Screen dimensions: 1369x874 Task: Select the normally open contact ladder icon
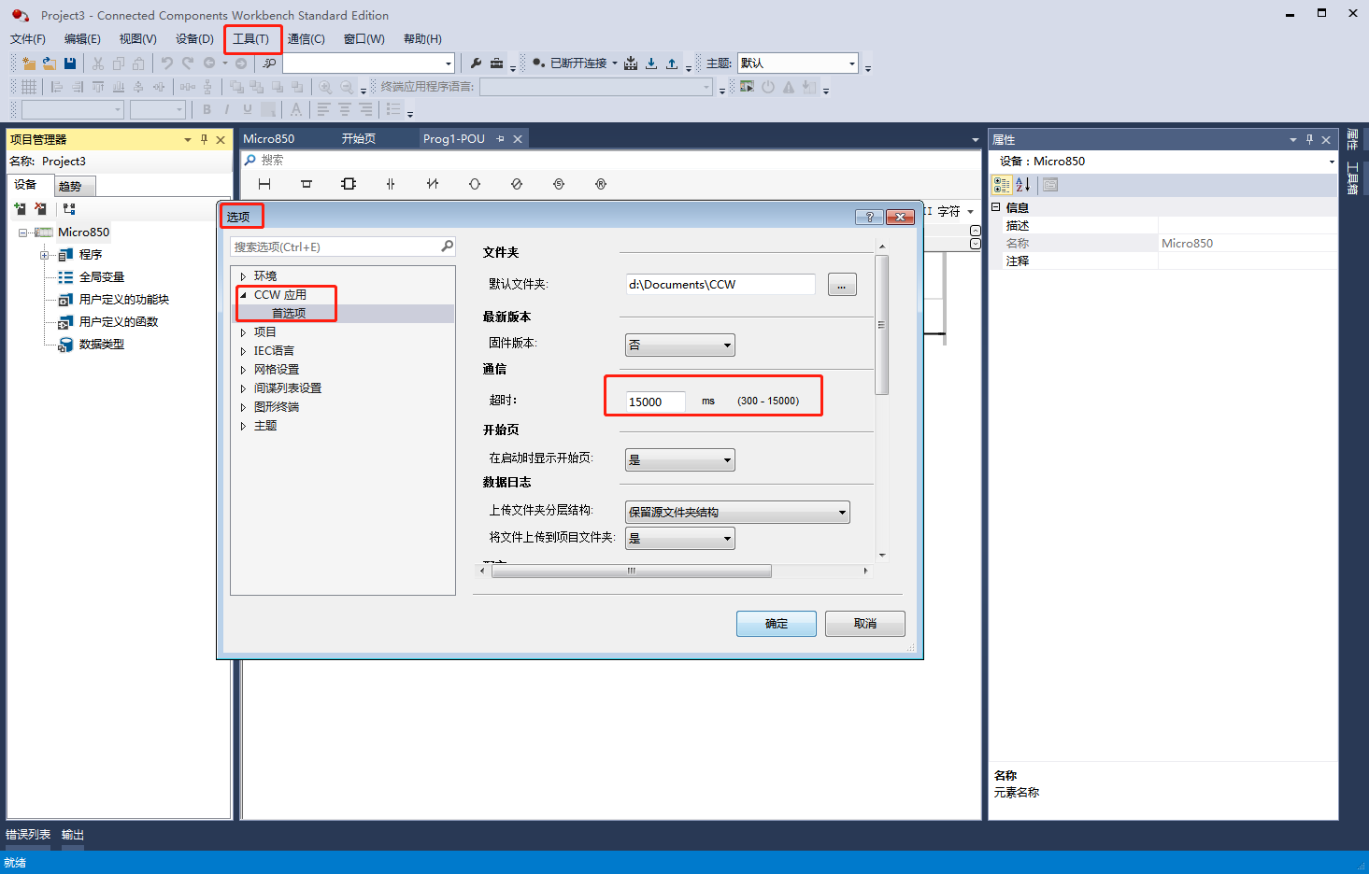[x=391, y=184]
